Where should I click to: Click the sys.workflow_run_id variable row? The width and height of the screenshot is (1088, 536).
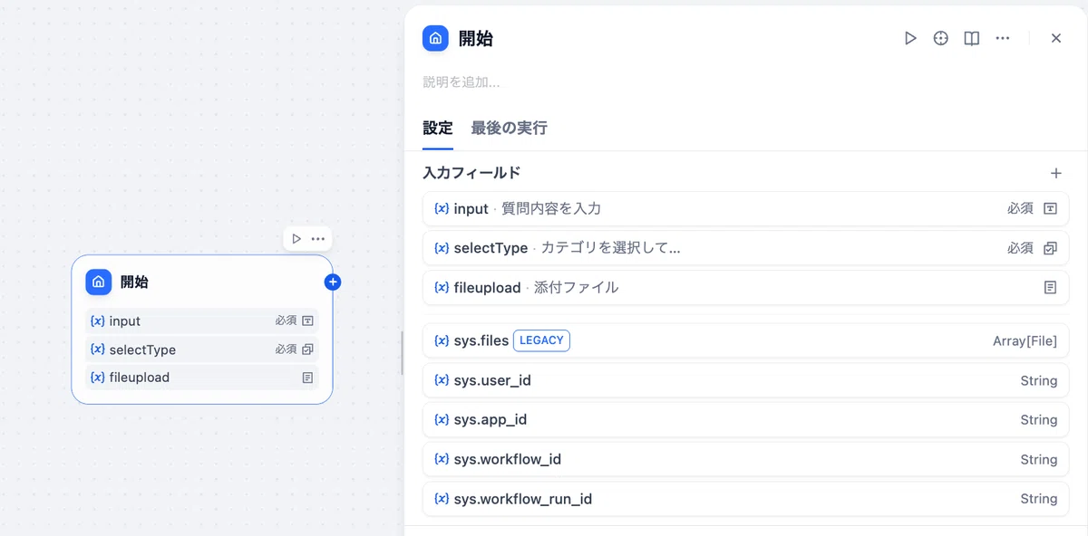pos(746,499)
